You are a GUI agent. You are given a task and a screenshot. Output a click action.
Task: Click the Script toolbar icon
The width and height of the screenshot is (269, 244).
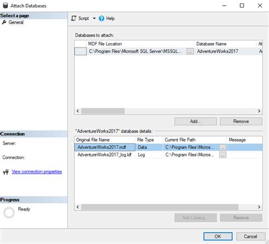point(74,18)
